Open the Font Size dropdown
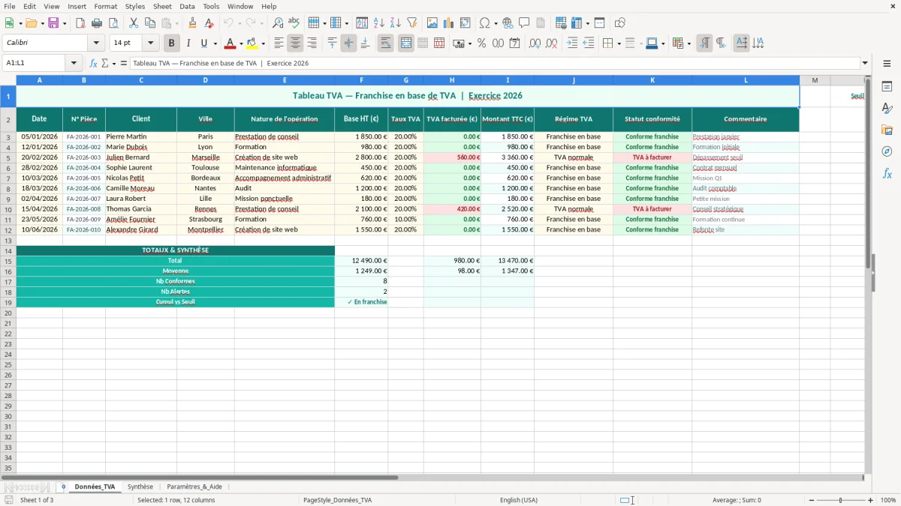Viewport: 901px width, 506px height. click(150, 43)
